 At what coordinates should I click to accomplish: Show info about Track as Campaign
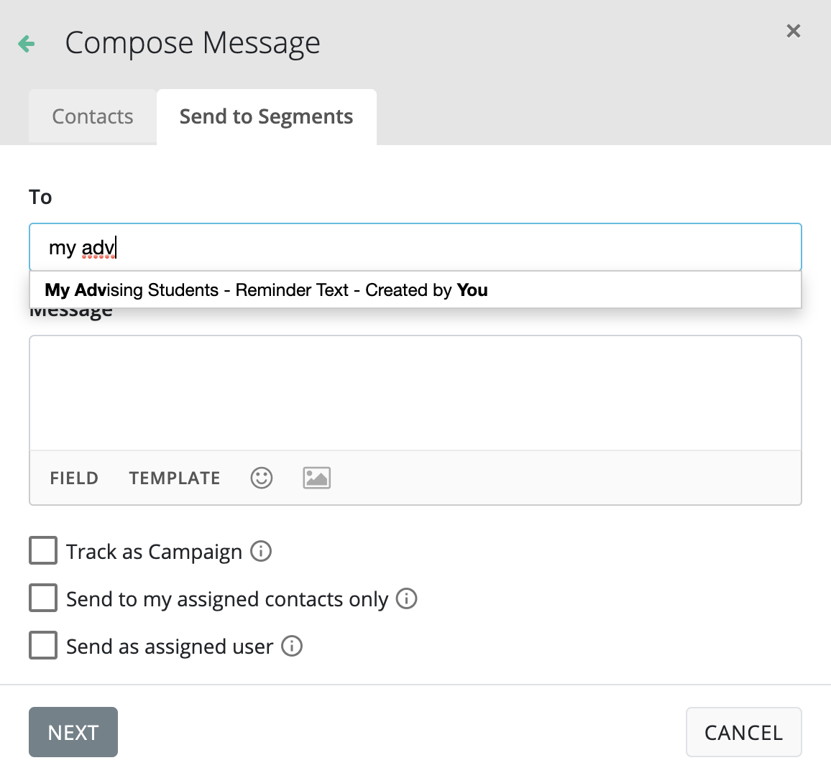click(261, 551)
